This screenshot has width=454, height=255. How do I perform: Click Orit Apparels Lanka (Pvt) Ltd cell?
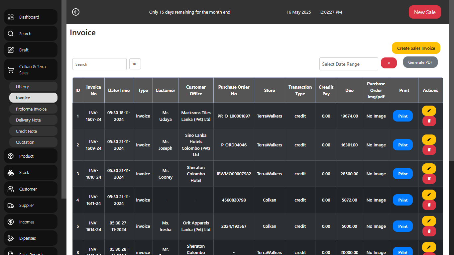[x=196, y=226]
